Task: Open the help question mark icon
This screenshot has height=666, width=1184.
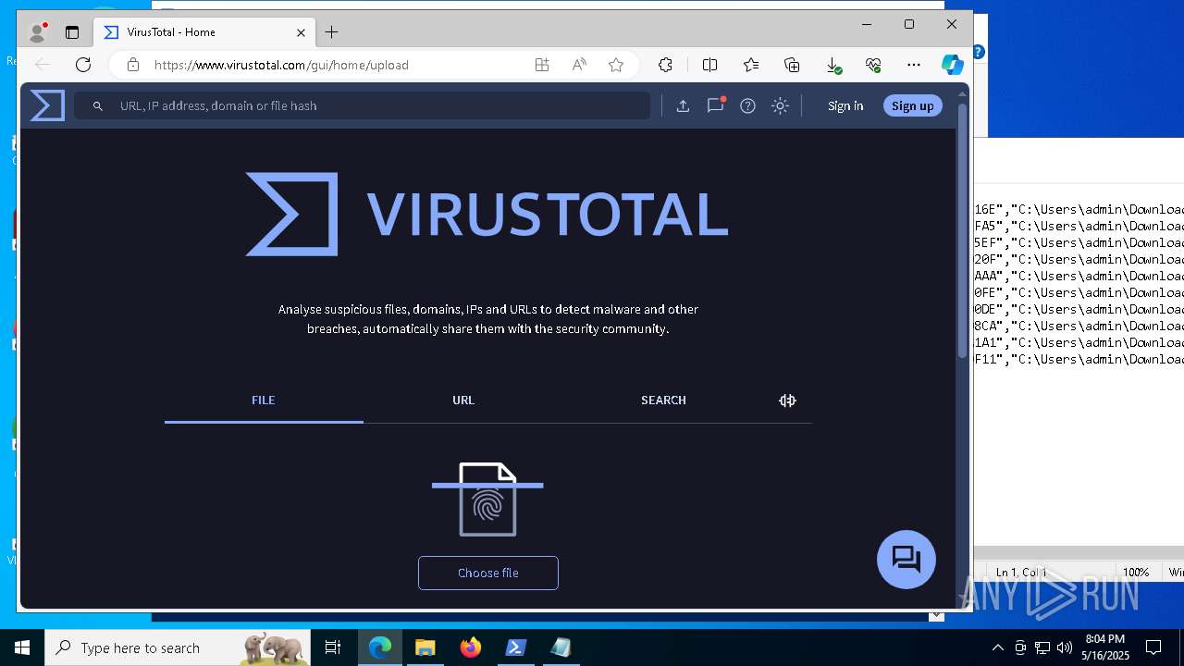Action: click(747, 105)
